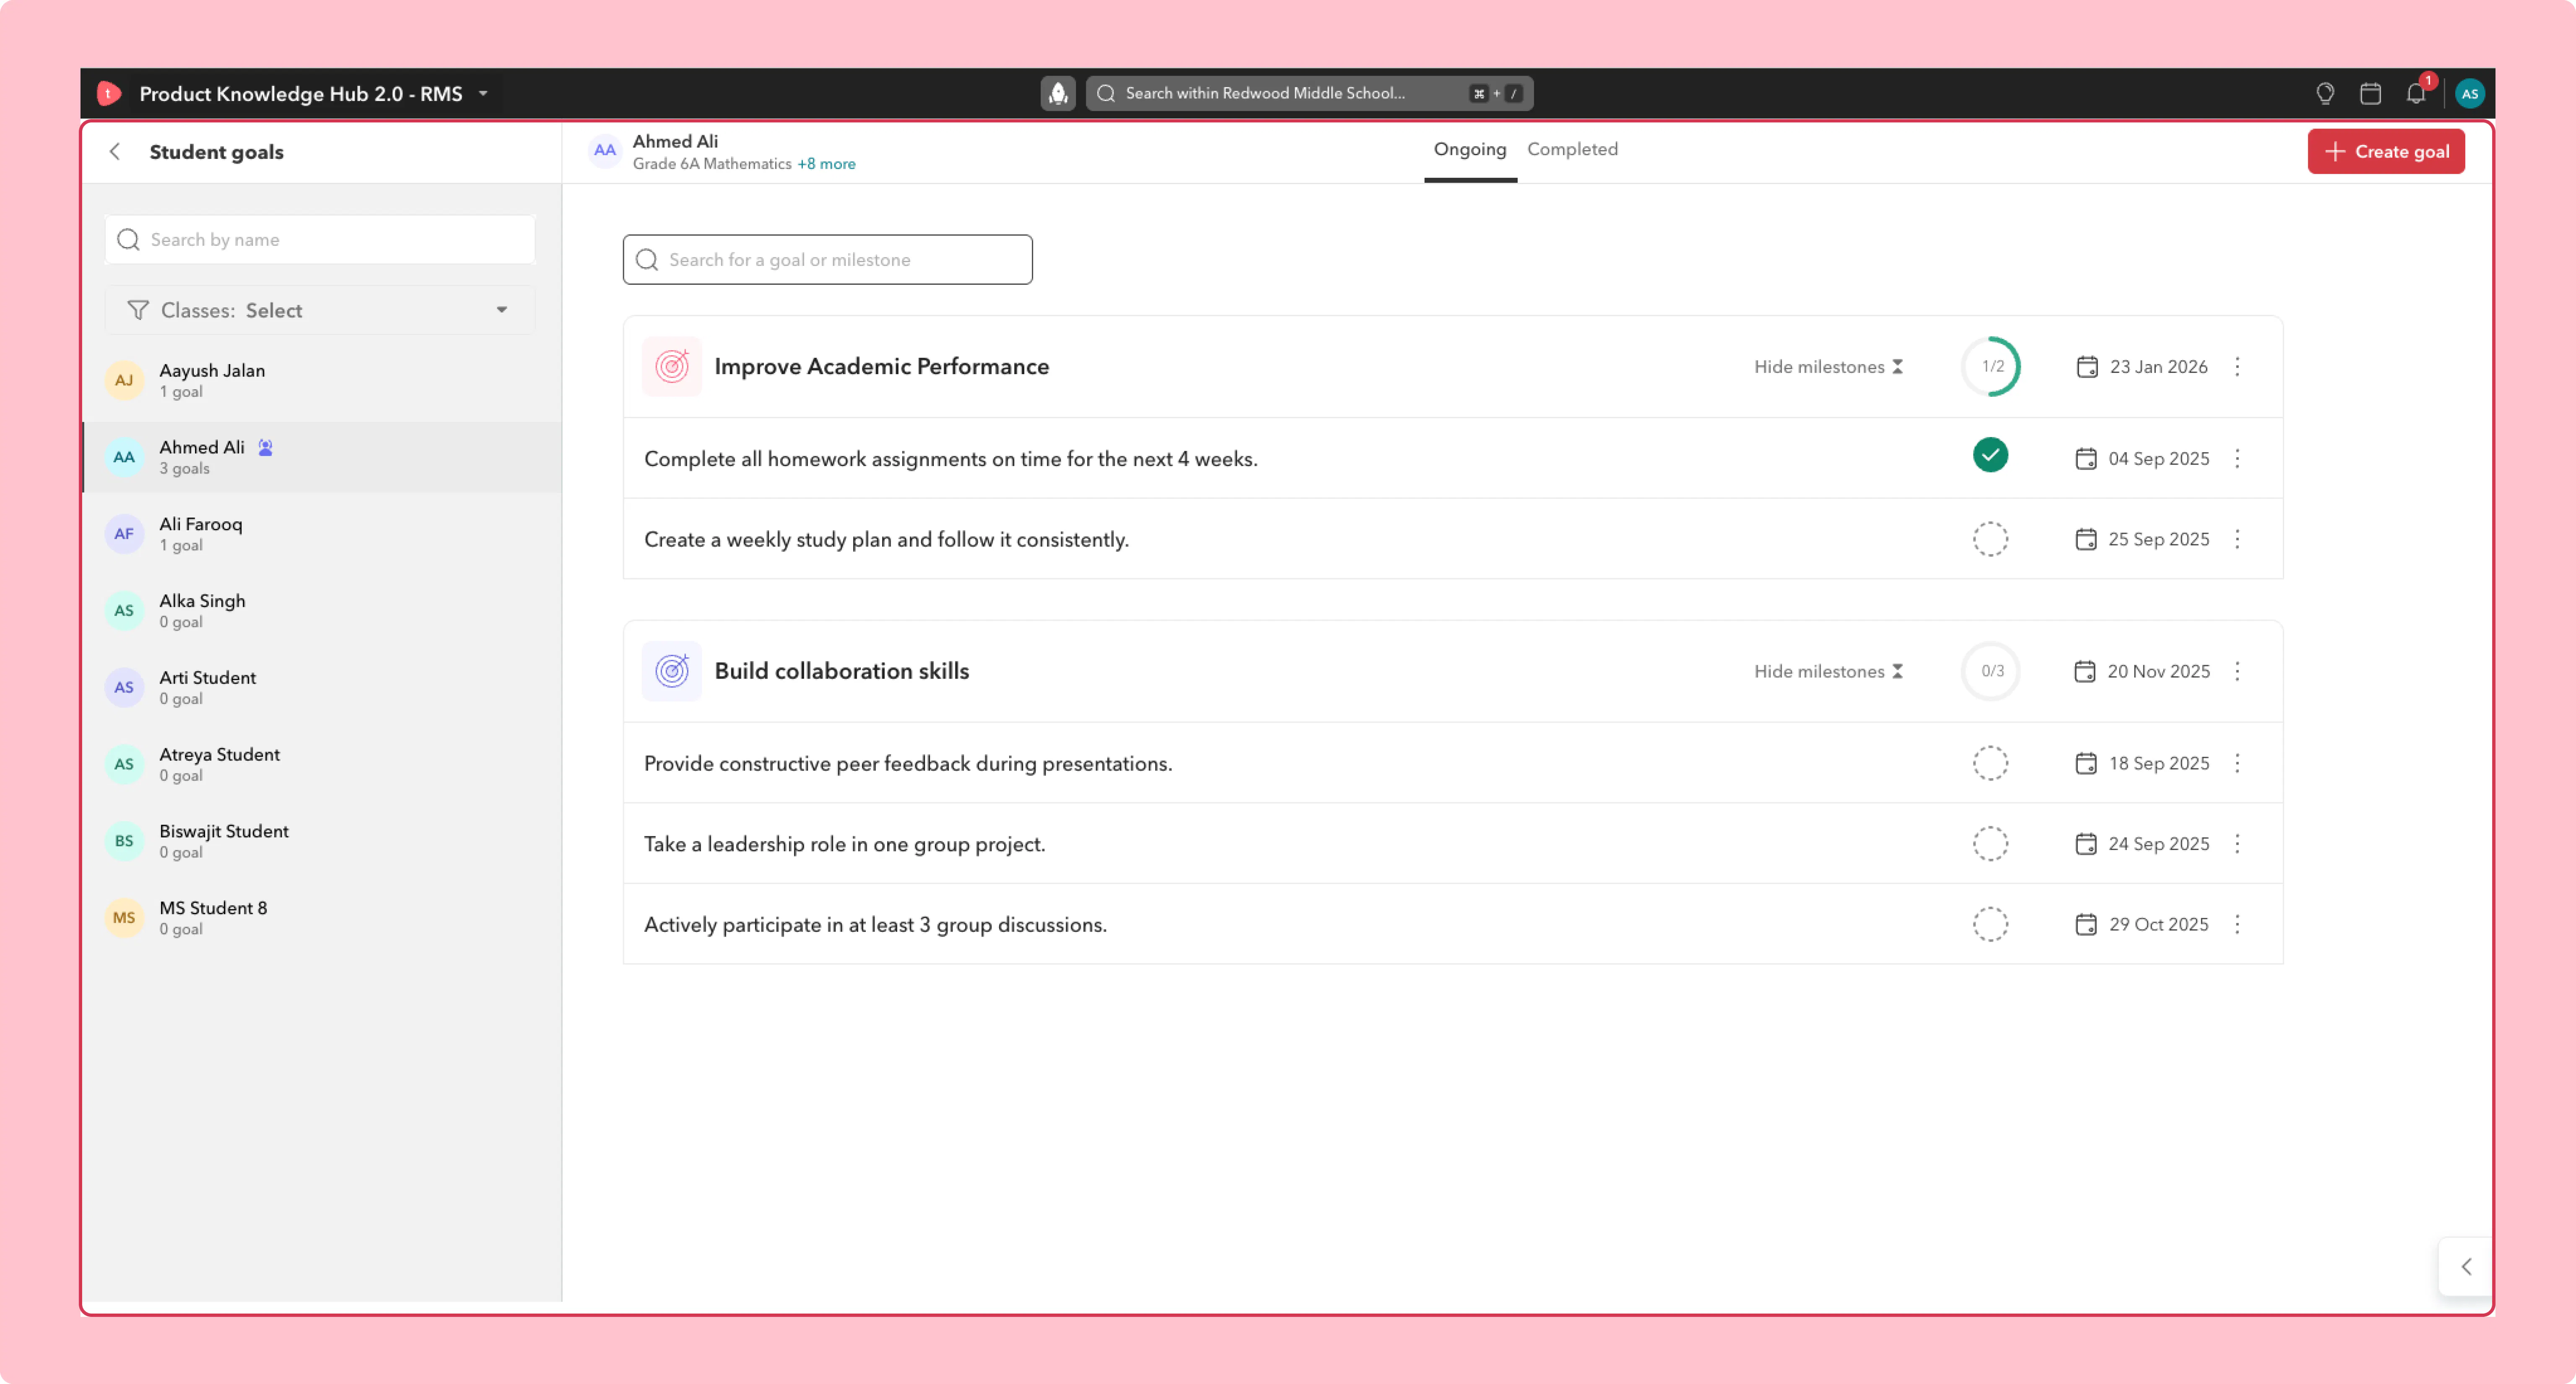Screen dimensions: 2576x1384
Task: Open the due date calendar for 18 Sep 2025
Action: [x=2086, y=763]
